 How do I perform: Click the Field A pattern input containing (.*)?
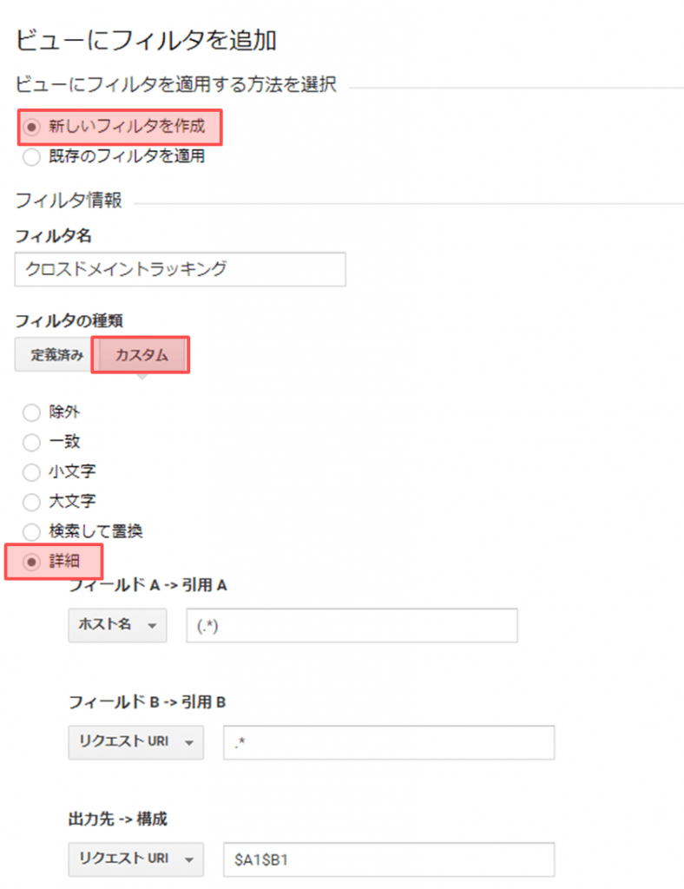pos(352,625)
